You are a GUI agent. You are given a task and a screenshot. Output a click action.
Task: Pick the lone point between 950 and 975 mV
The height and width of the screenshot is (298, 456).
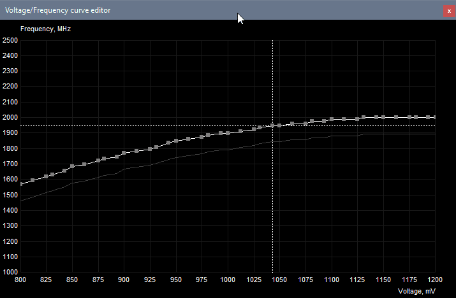pos(188,139)
